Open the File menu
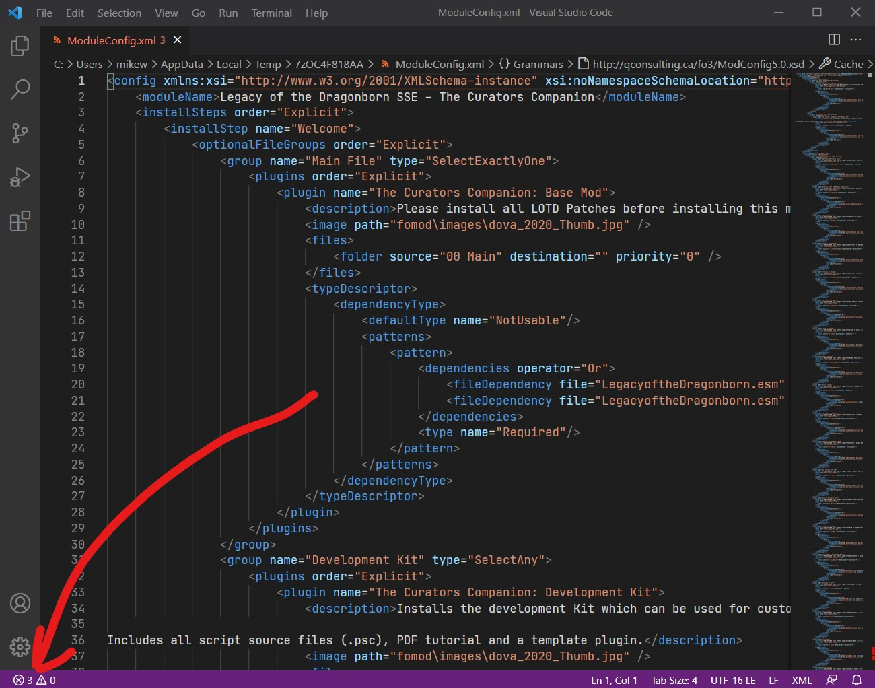 point(44,13)
